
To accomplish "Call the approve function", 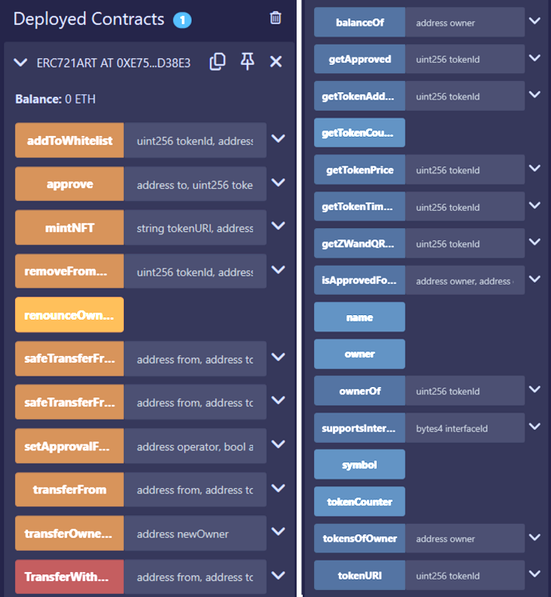I will (69, 184).
